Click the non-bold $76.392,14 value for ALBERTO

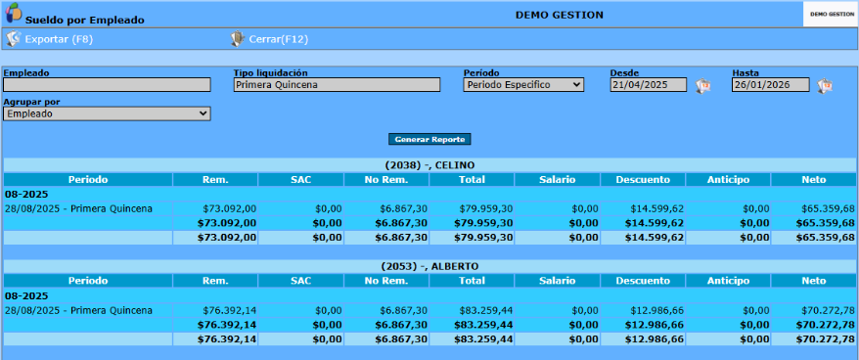click(230, 310)
